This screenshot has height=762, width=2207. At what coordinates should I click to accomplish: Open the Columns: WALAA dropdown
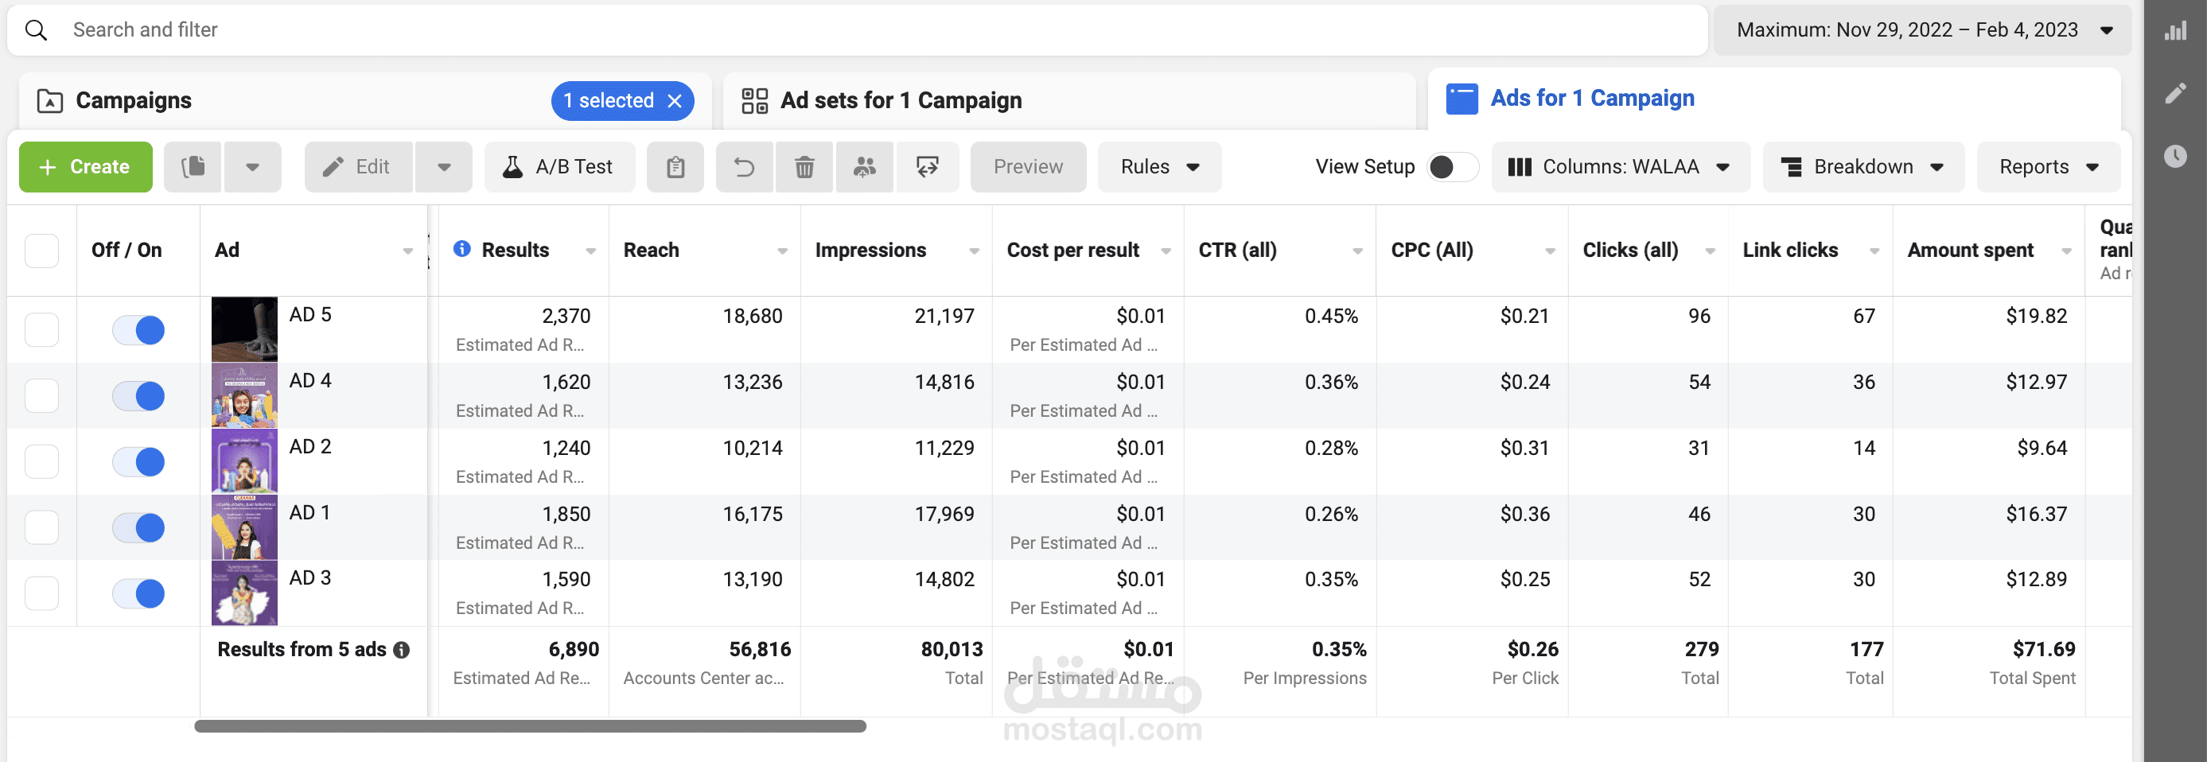[1619, 167]
